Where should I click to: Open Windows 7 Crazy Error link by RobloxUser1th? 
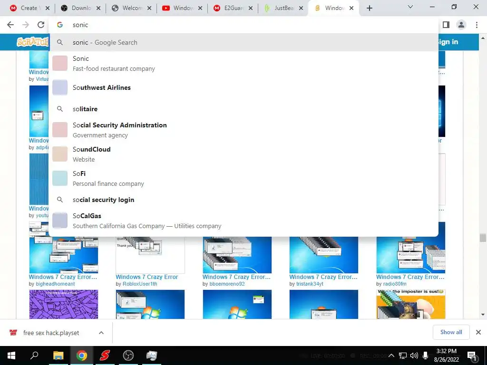pos(147,277)
